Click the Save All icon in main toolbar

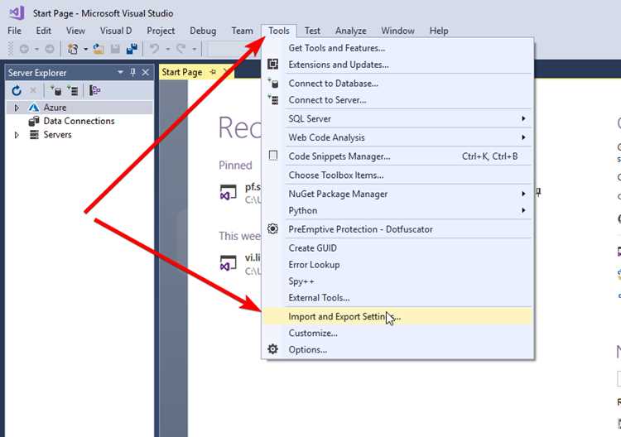[x=132, y=49]
